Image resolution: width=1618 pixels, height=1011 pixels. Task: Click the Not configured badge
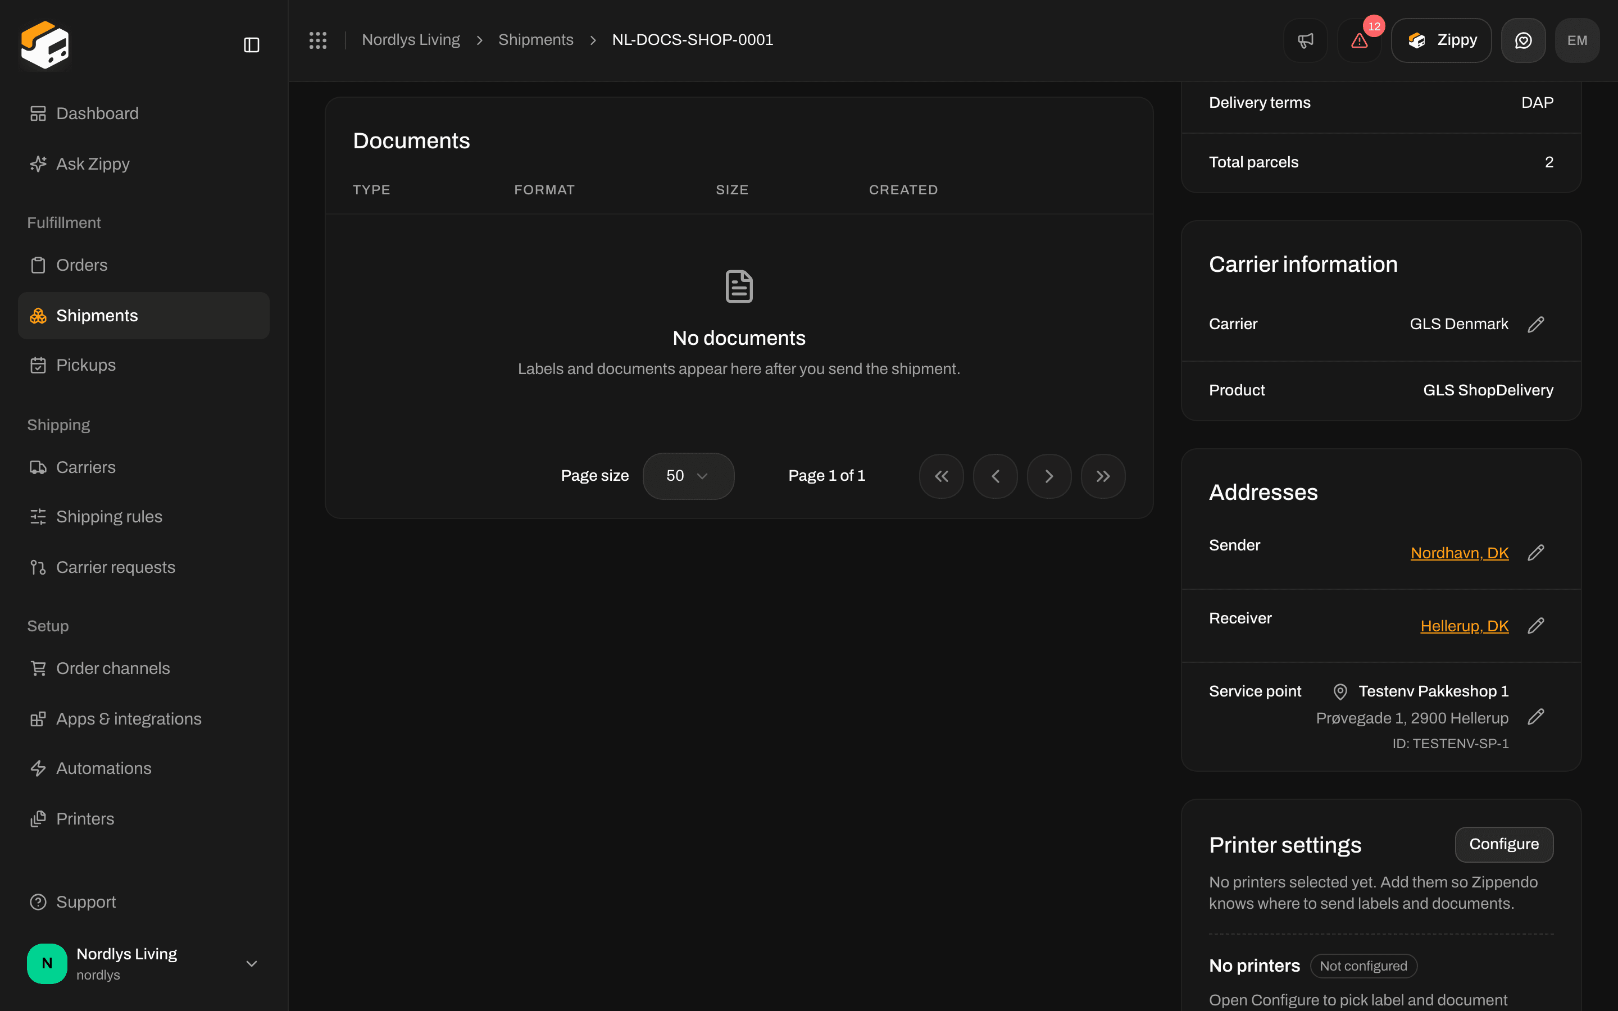(x=1364, y=966)
